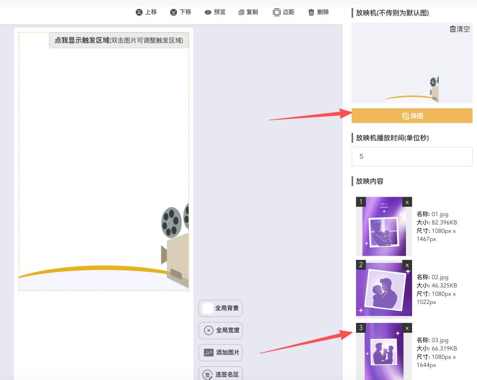The width and height of the screenshot is (477, 380).
Task: Click the 添加图片 button
Action: coord(220,353)
